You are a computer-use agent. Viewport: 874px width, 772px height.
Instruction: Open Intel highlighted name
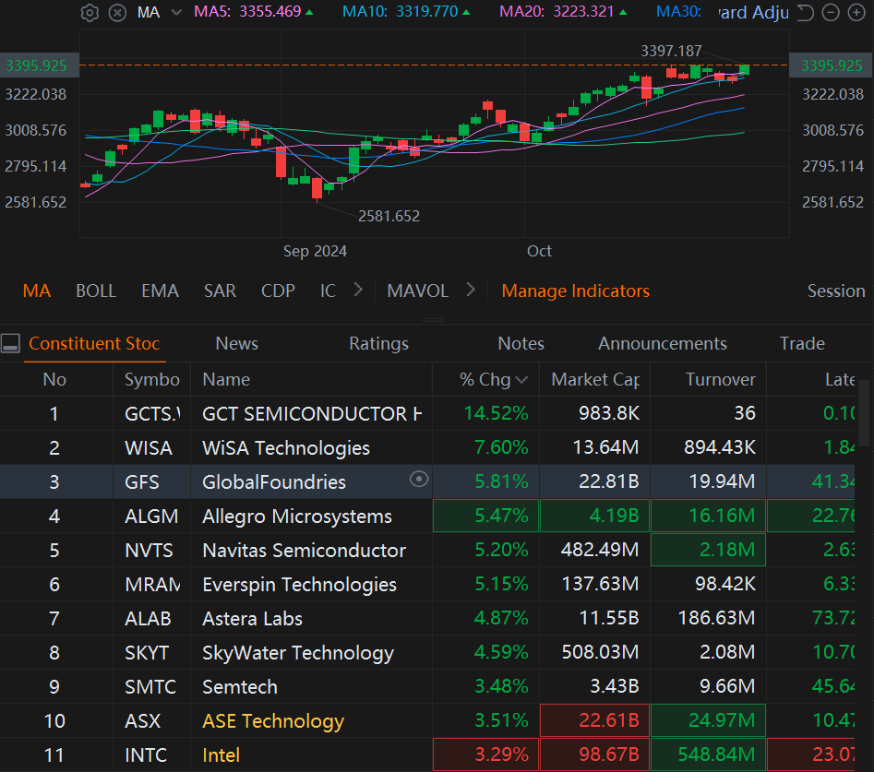[221, 754]
